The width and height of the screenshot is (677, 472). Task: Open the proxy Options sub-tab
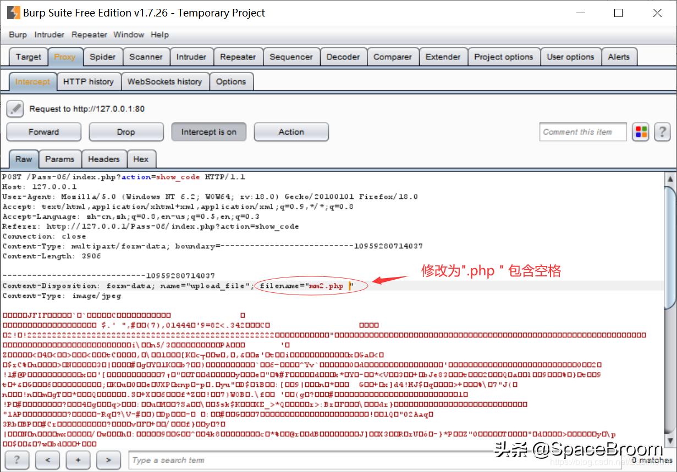point(231,82)
